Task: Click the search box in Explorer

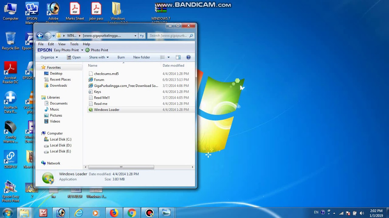Action: click(171, 36)
